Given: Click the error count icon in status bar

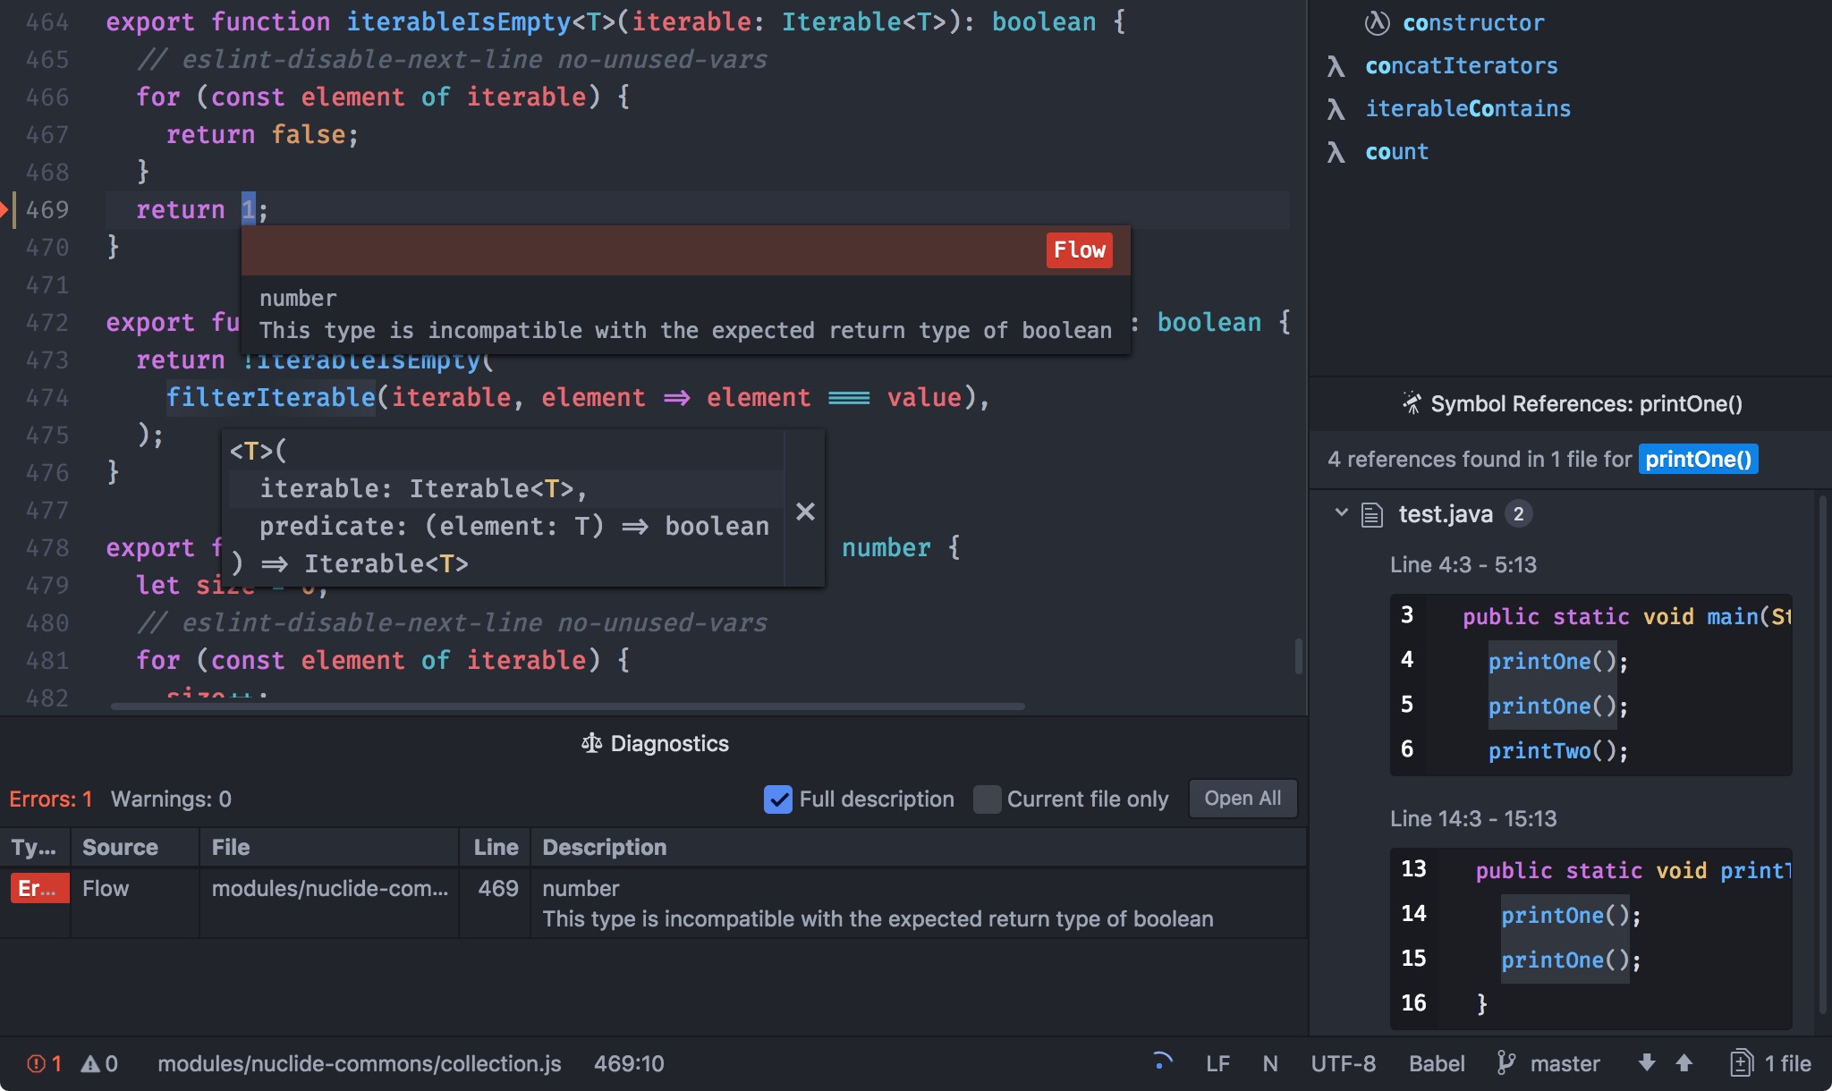Looking at the screenshot, I should point(36,1063).
